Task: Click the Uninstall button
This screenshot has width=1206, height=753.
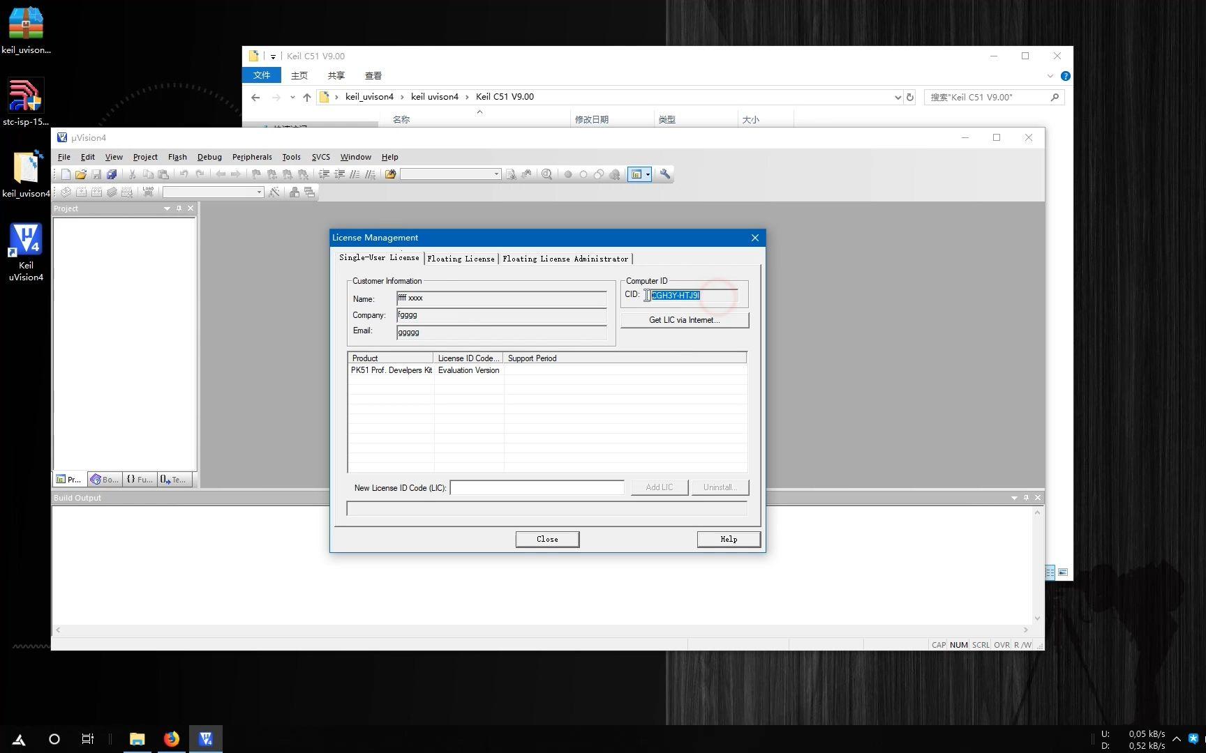Action: 720,487
